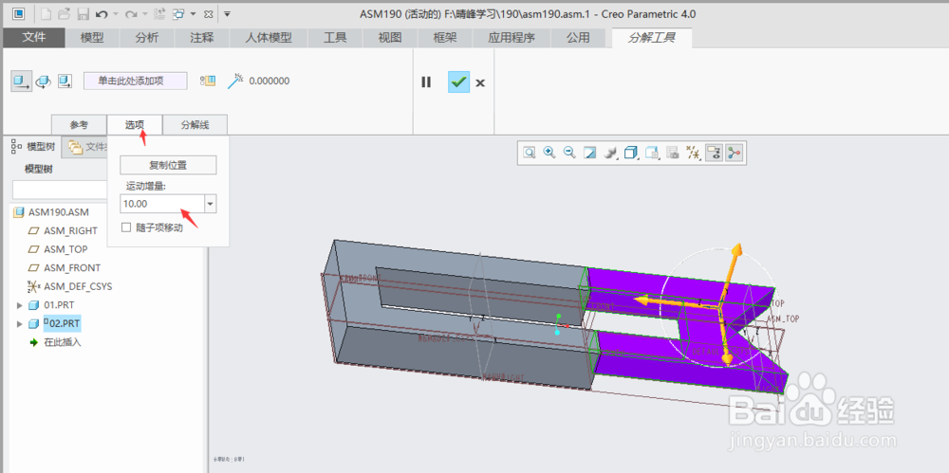This screenshot has height=473, width=949.
Task: Expand the 01.PRT node
Action: (x=20, y=305)
